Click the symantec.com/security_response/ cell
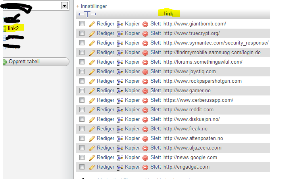This screenshot has height=179, width=296. (216, 43)
